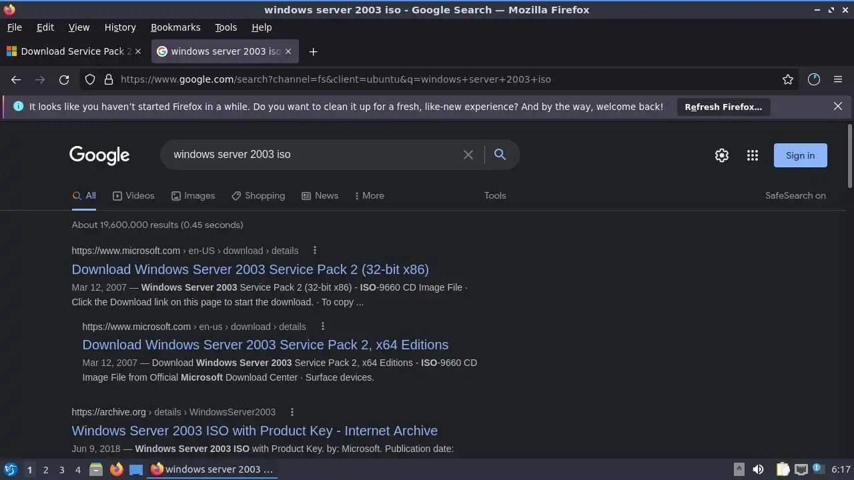Click the Refresh Firefox… button
This screenshot has width=854, height=480.
pos(723,107)
